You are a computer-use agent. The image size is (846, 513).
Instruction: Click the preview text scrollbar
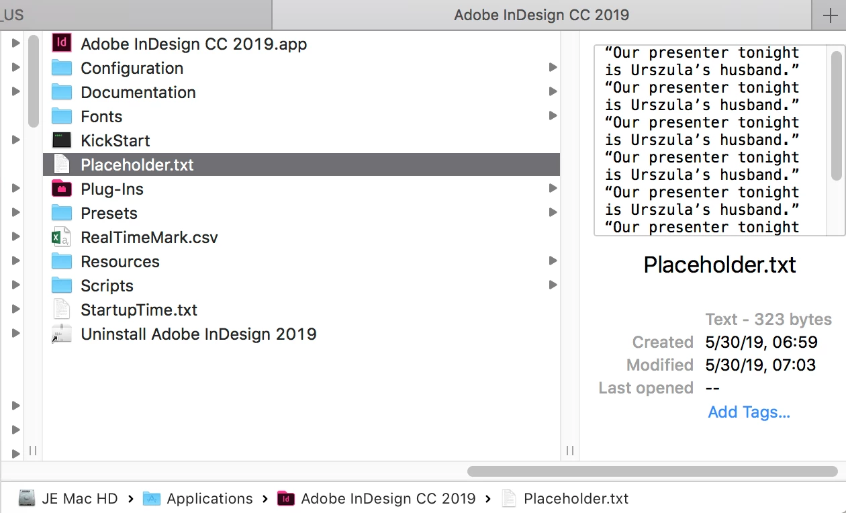tap(836, 116)
